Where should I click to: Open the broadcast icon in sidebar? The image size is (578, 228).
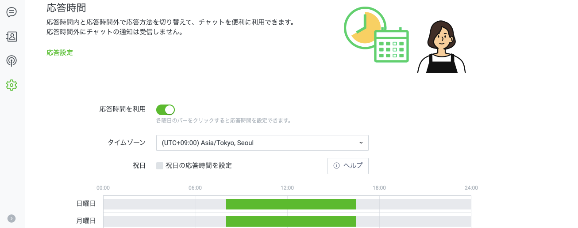click(x=12, y=61)
